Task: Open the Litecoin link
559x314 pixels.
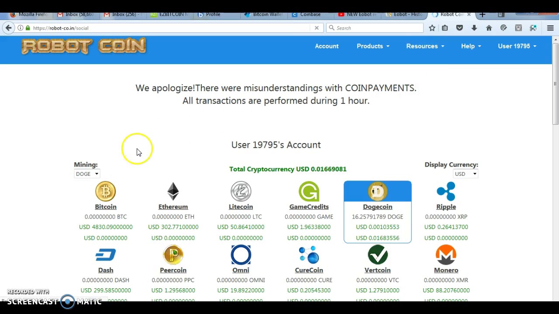Action: point(241,207)
